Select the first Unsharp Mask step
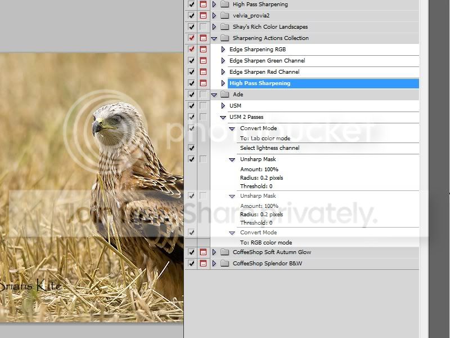The width and height of the screenshot is (450, 338). [x=258, y=159]
